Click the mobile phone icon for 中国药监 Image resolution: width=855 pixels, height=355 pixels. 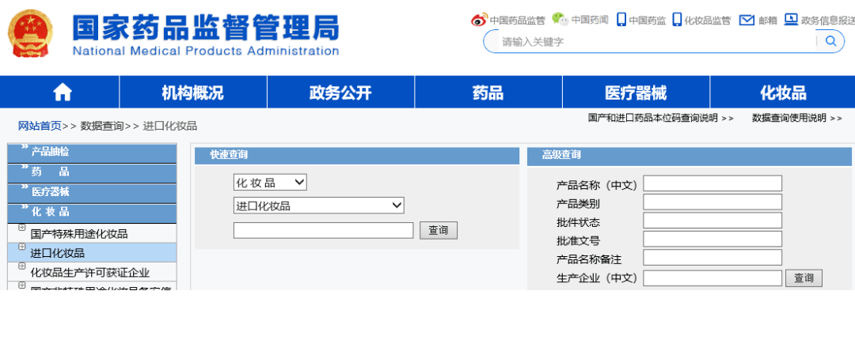click(621, 20)
